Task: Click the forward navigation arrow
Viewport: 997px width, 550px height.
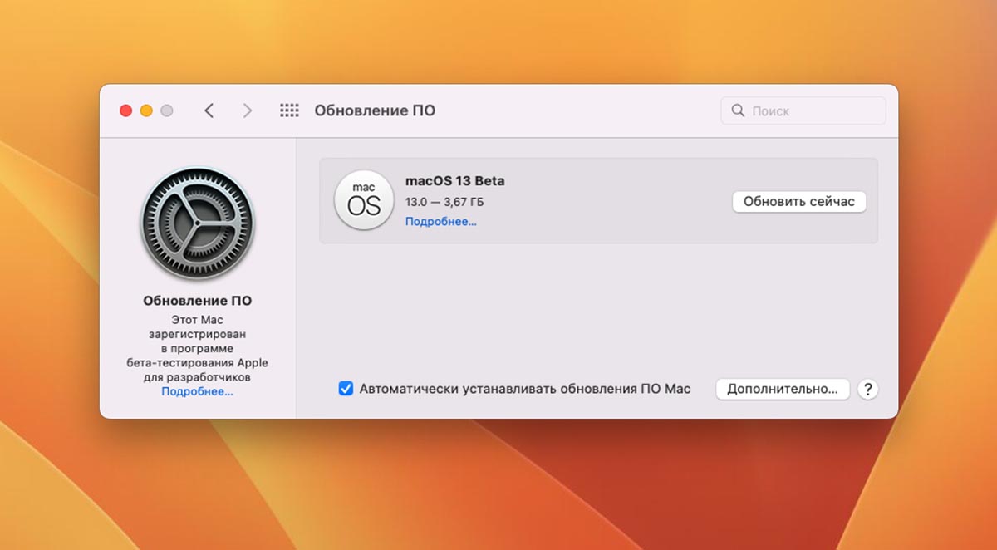Action: [248, 110]
